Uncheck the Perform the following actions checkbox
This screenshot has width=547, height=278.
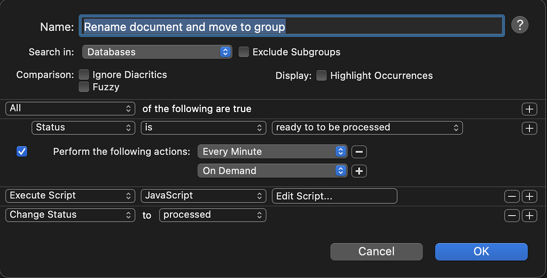pyautogui.click(x=22, y=152)
